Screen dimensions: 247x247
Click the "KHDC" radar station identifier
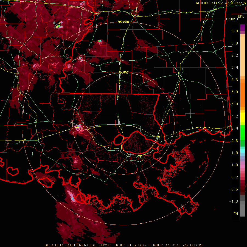click(x=158, y=245)
